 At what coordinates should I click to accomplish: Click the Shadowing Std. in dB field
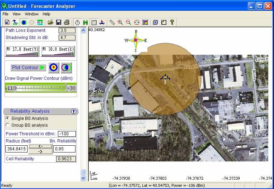coord(67,38)
